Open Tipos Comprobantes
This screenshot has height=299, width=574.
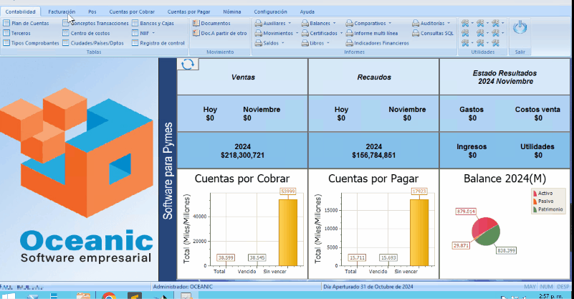click(x=31, y=43)
